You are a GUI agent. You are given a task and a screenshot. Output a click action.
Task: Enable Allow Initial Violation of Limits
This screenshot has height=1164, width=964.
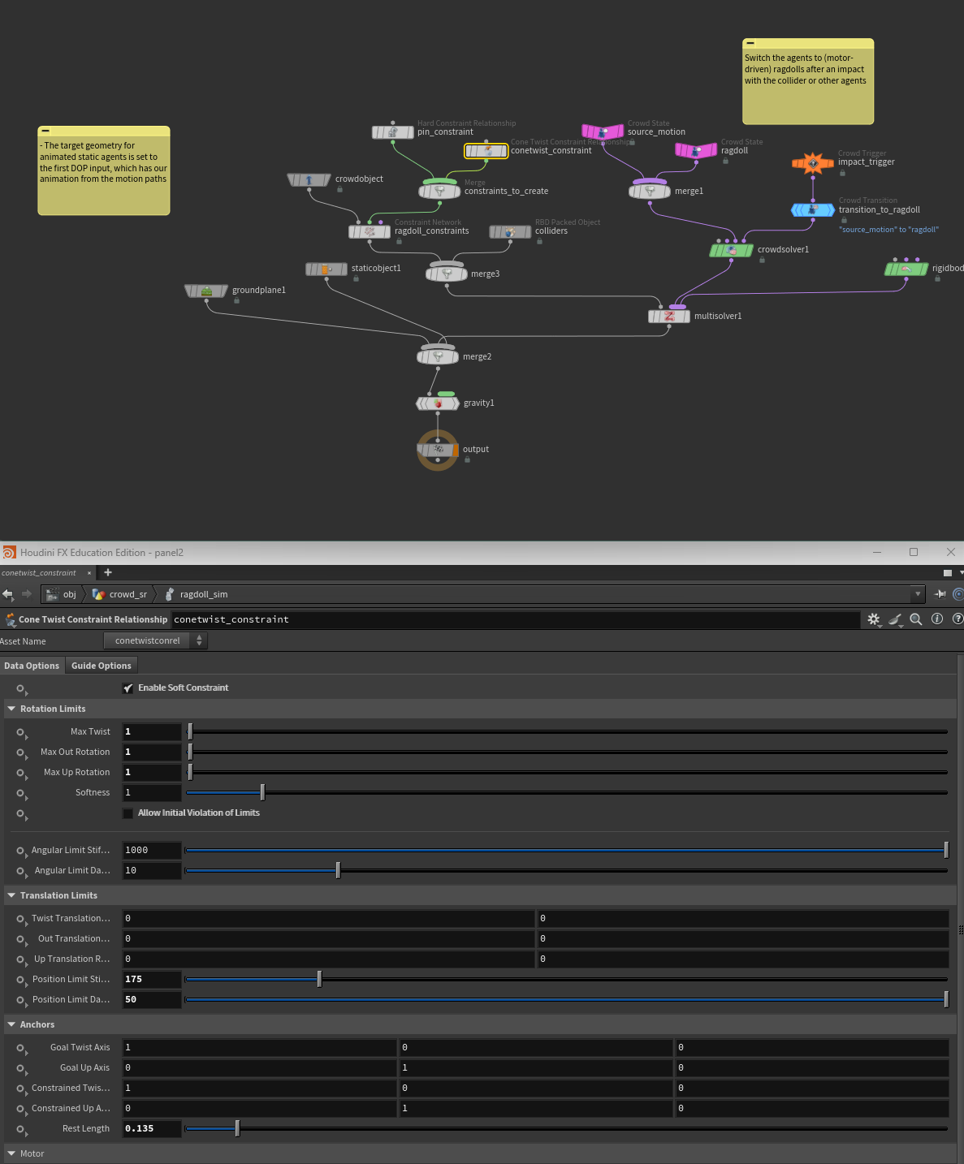tap(128, 813)
